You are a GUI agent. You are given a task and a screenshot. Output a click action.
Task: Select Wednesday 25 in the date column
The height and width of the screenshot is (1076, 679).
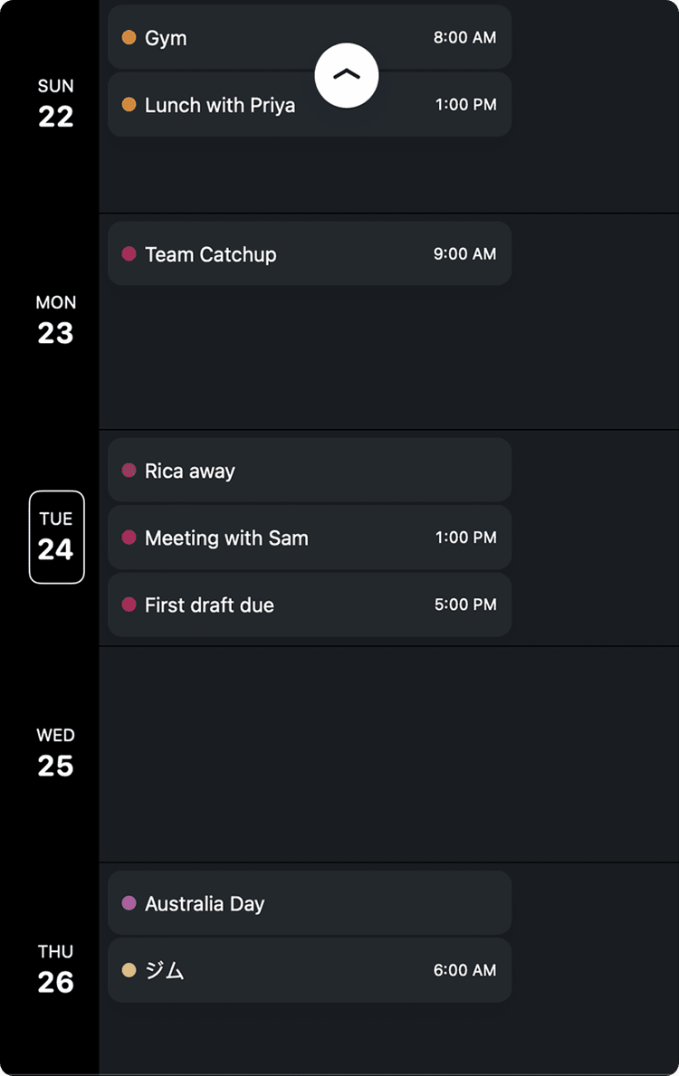[55, 753]
